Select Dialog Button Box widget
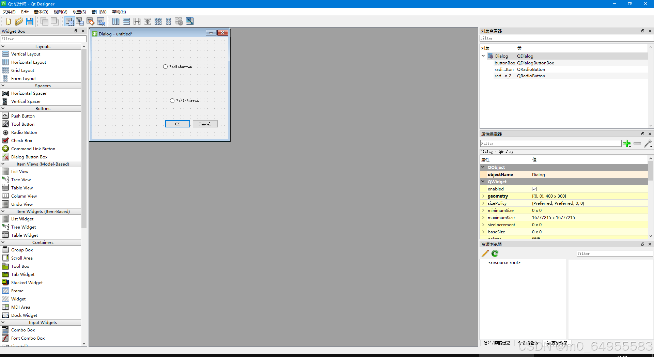 (x=29, y=157)
